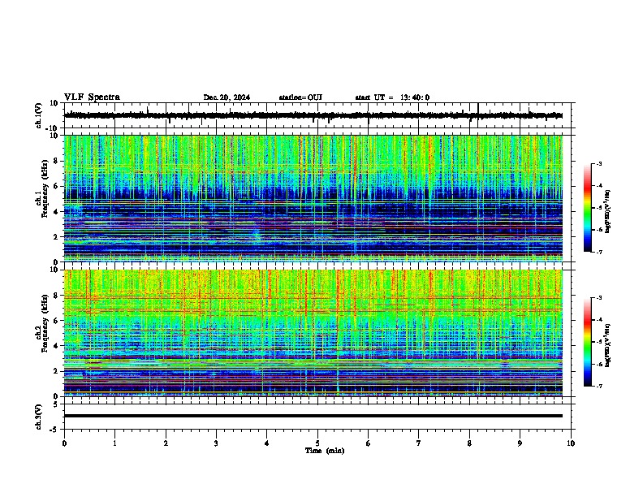Click the "start UT = 13:40:0" text
Image resolution: width=643 pixels, height=497 pixels.
click(392, 97)
